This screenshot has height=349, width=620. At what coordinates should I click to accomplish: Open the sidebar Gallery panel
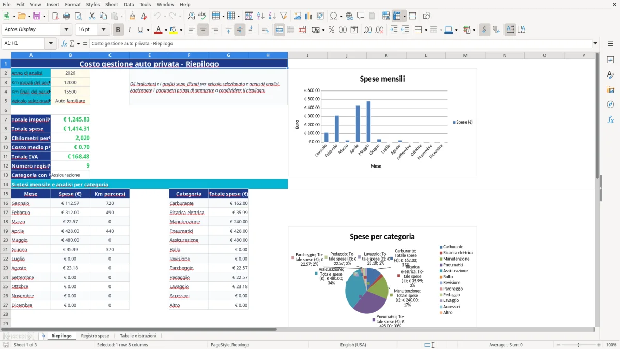pos(610,89)
